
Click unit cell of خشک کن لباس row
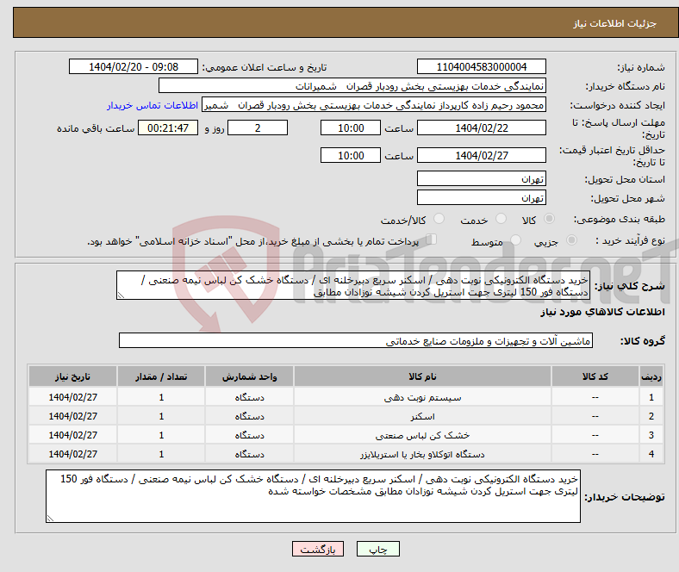click(x=249, y=435)
